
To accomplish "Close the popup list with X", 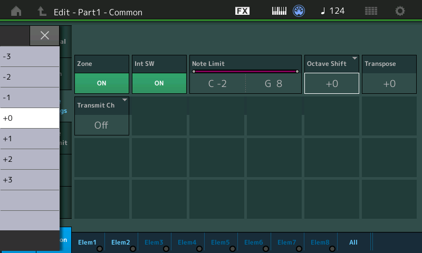I will [x=45, y=35].
